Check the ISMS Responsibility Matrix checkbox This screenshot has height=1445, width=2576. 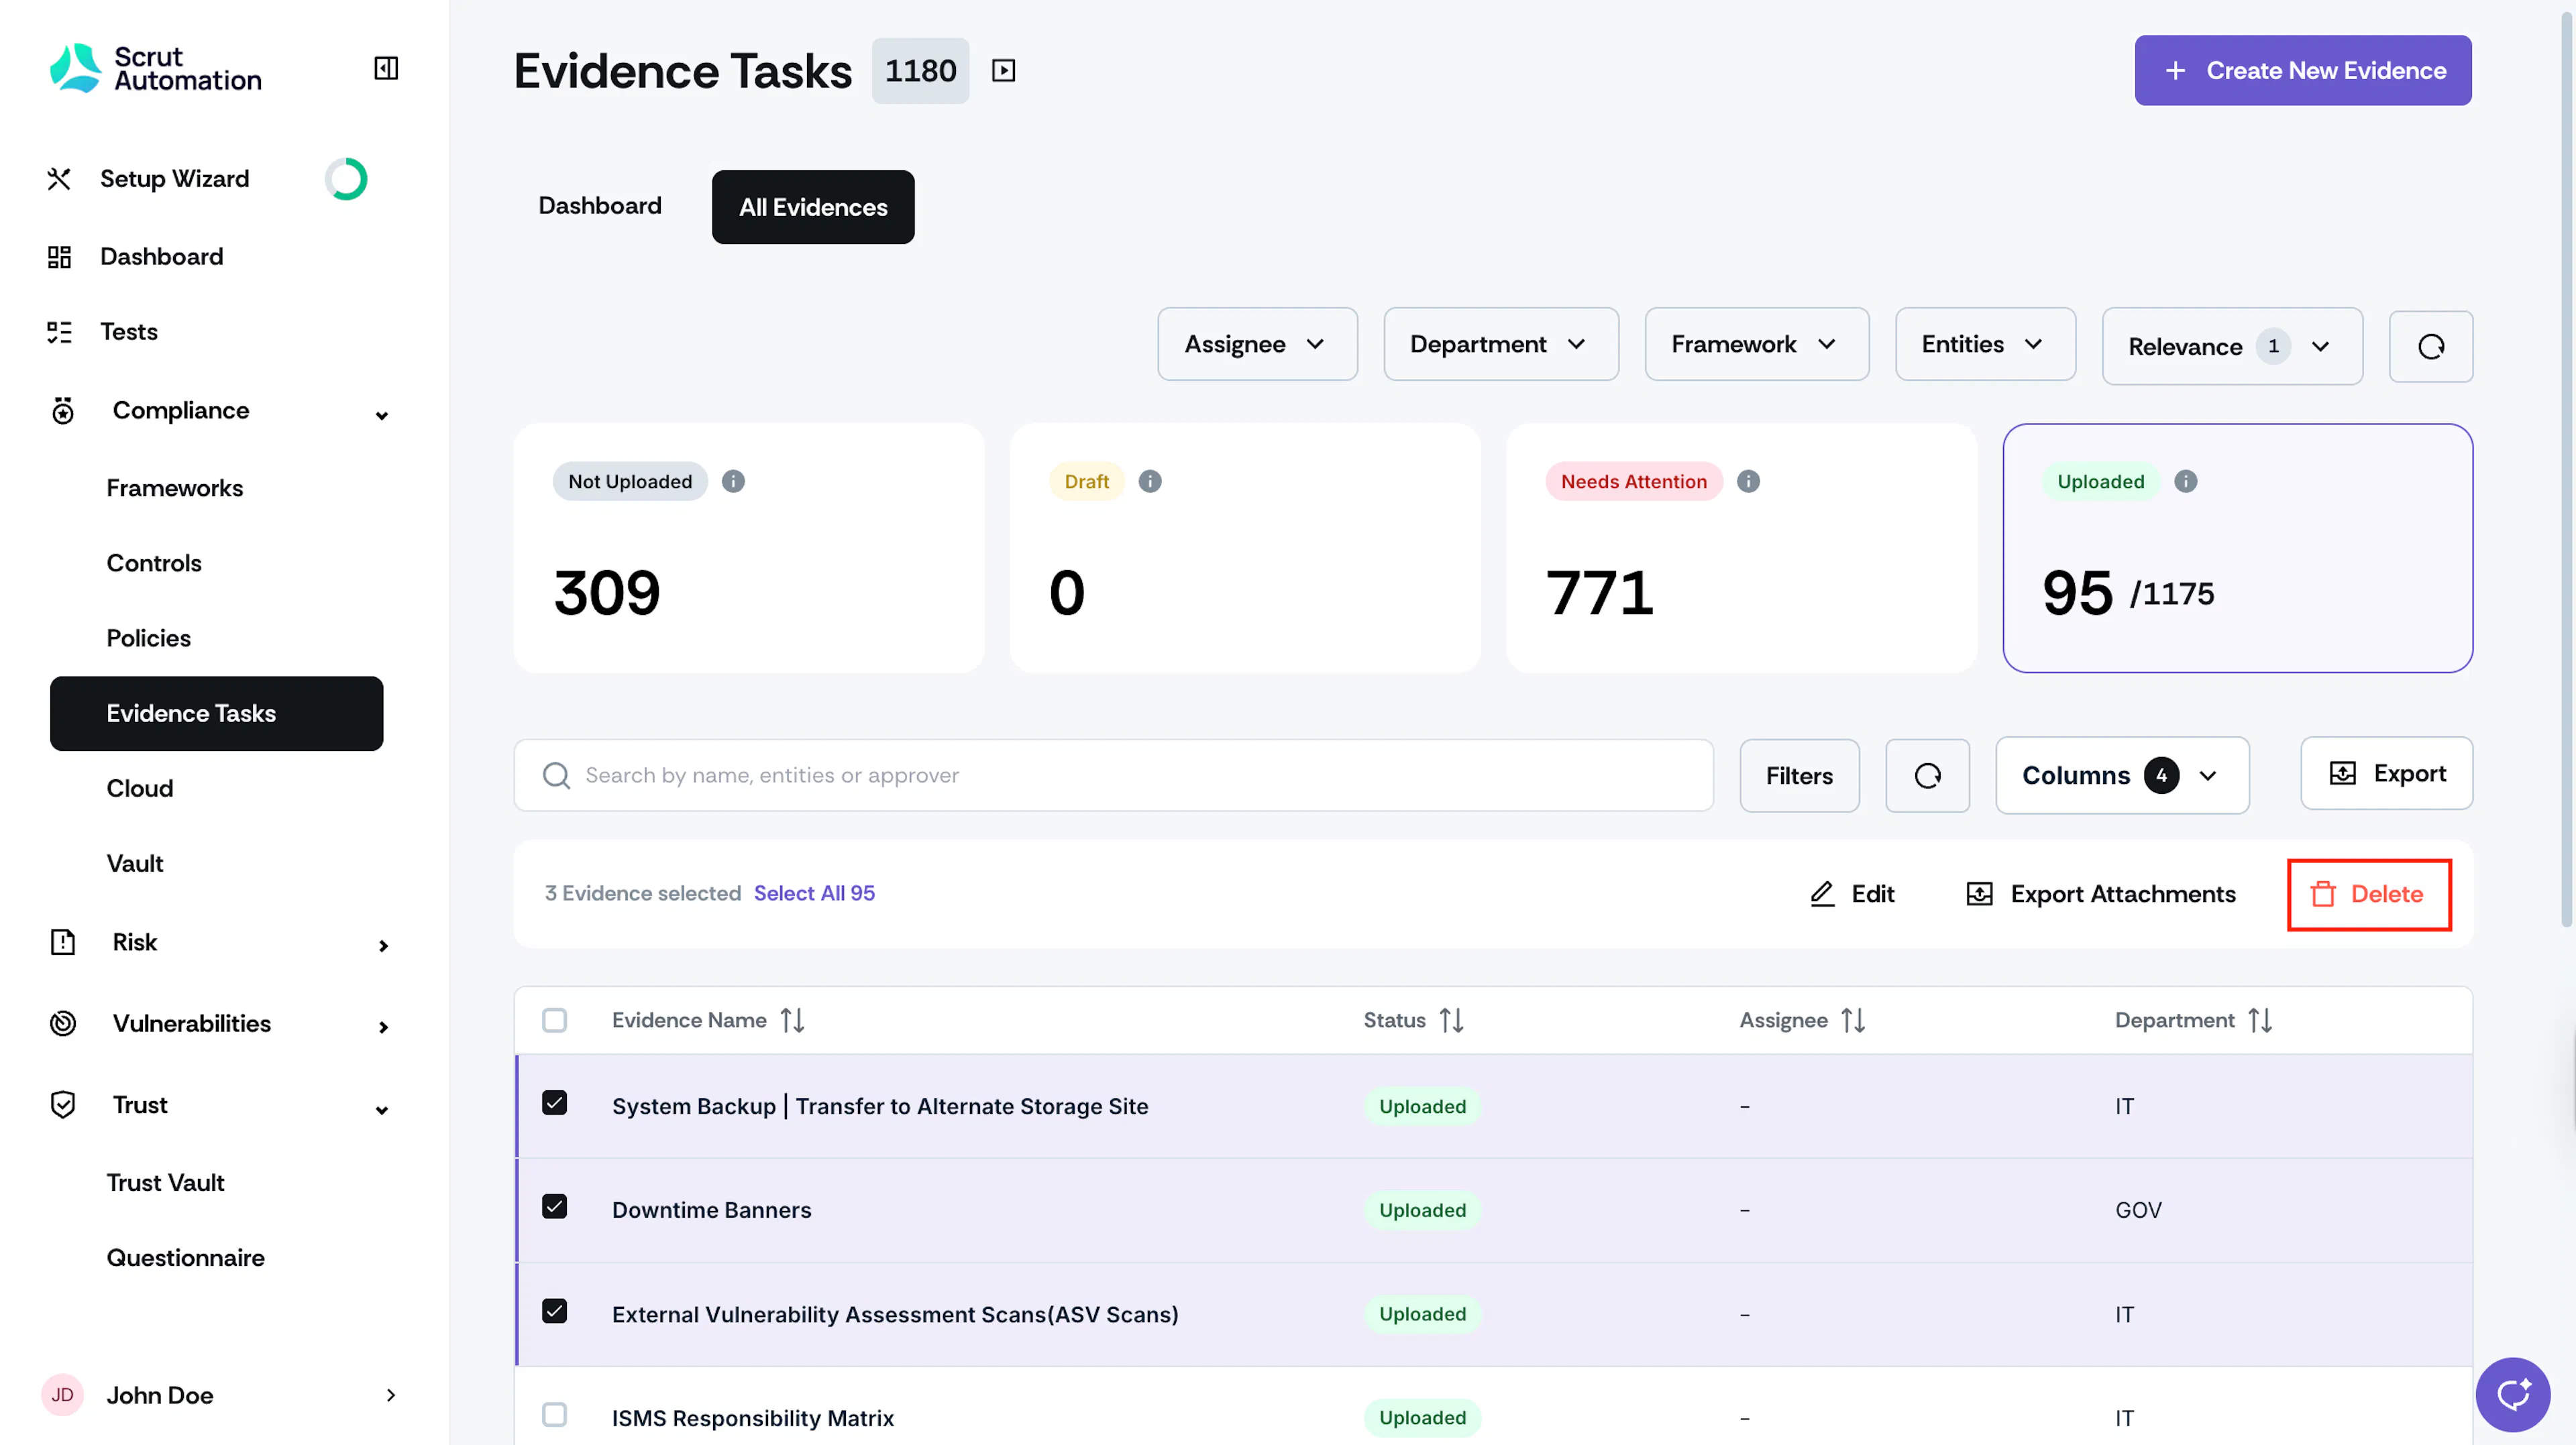(554, 1414)
